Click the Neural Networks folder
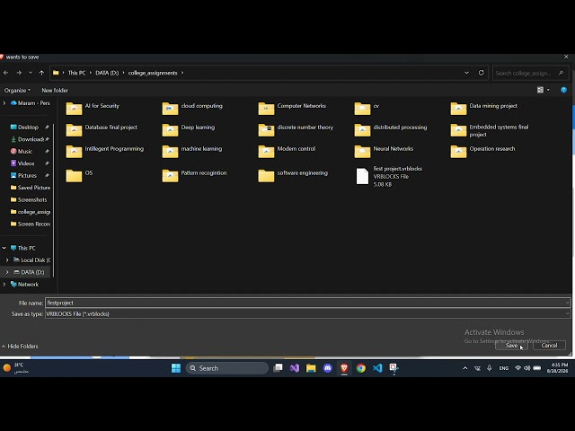This screenshot has height=431, width=575. [x=384, y=151]
